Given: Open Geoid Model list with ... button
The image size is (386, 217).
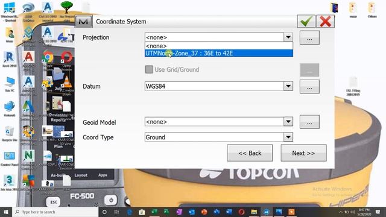Looking at the screenshot, I should coord(309,122).
